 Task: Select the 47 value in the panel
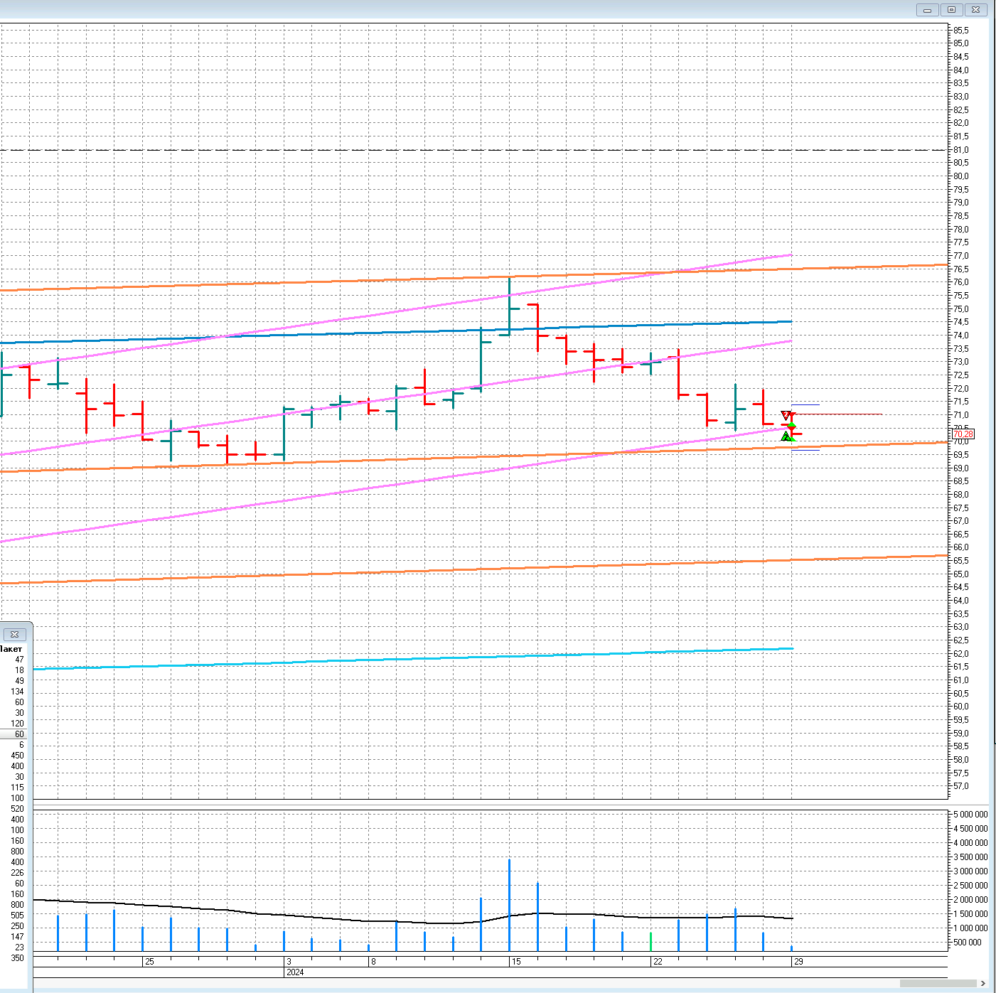coord(19,660)
